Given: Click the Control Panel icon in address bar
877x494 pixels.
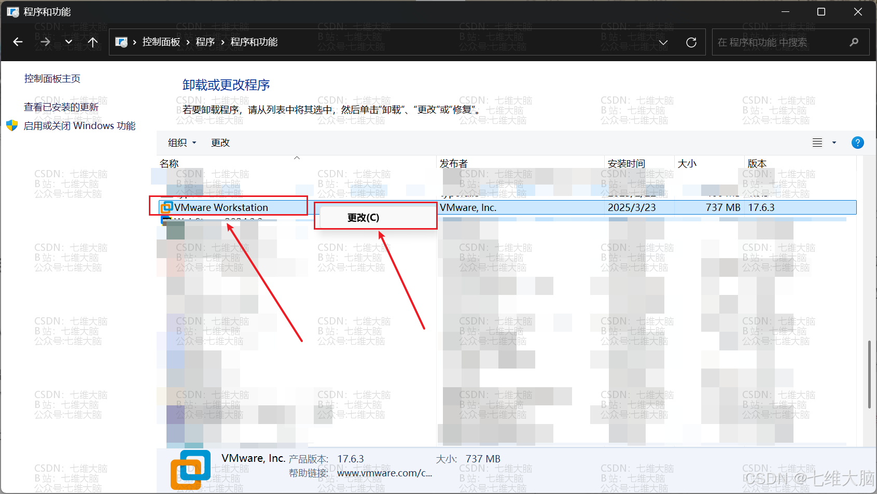Looking at the screenshot, I should (121, 42).
